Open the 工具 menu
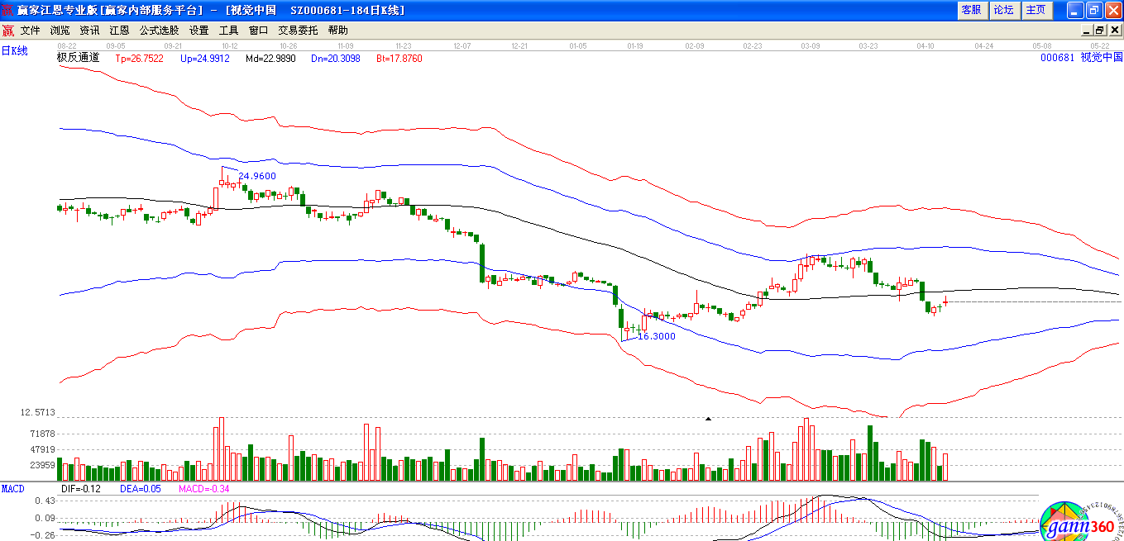 (x=228, y=31)
